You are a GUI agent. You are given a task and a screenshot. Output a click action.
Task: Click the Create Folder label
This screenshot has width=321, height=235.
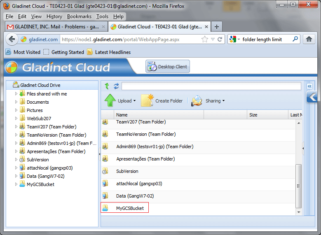click(x=169, y=101)
